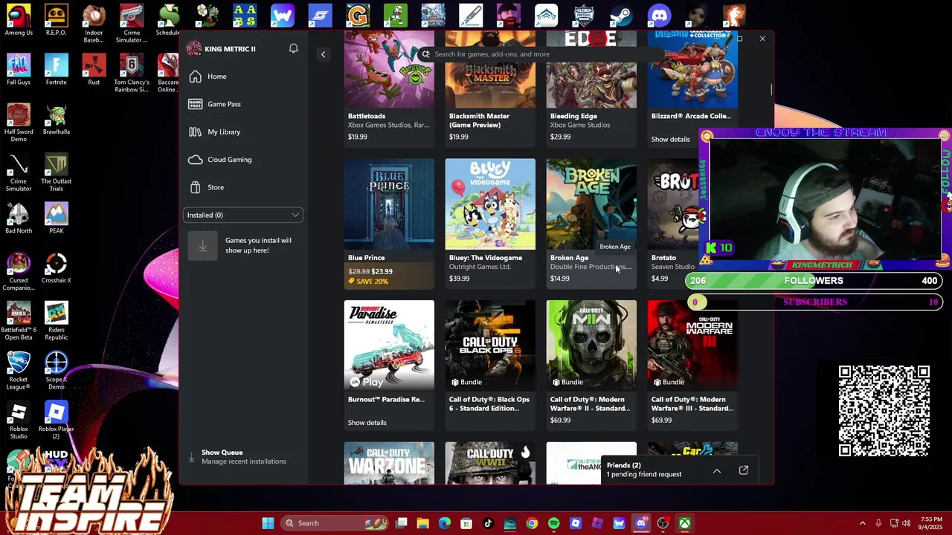Show hidden system tray icons

(x=863, y=523)
